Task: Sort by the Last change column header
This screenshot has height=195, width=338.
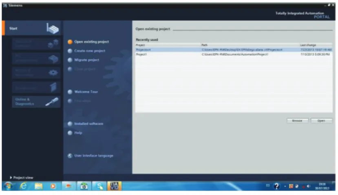Action: [316, 45]
